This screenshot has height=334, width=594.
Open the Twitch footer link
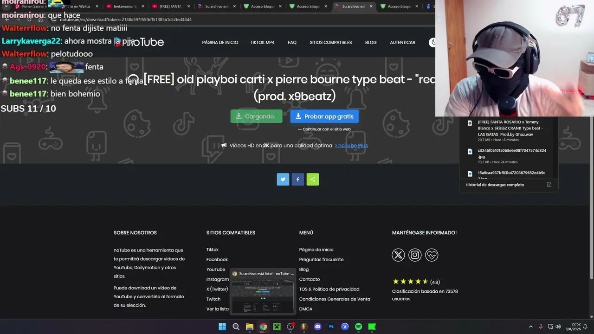tap(213, 299)
